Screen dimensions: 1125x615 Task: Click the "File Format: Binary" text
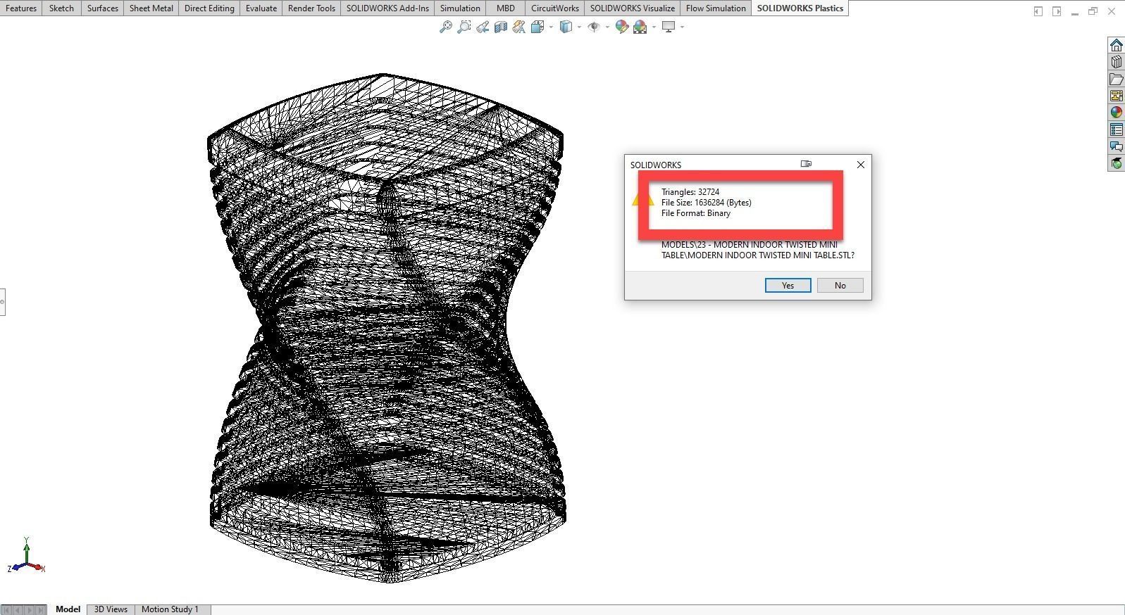click(696, 213)
